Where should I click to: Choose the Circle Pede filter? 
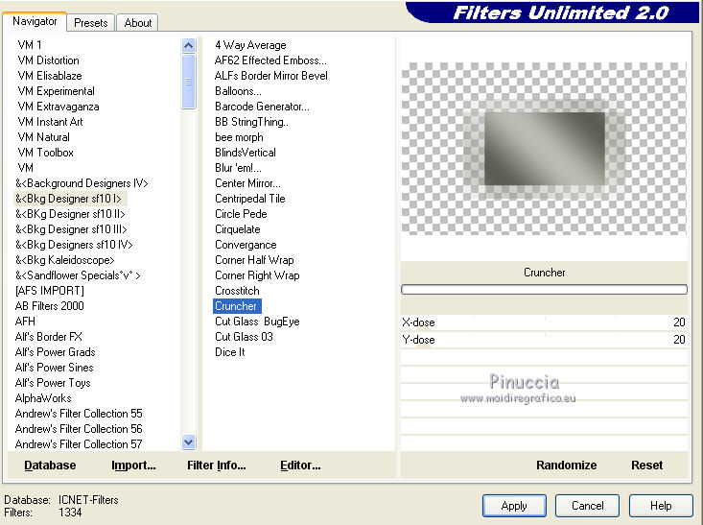(241, 214)
